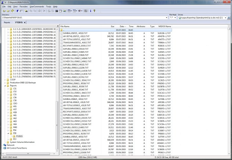Click file icon of SUMBAL.050715_44533.TXT
The image size is (232, 160).
[62, 33]
